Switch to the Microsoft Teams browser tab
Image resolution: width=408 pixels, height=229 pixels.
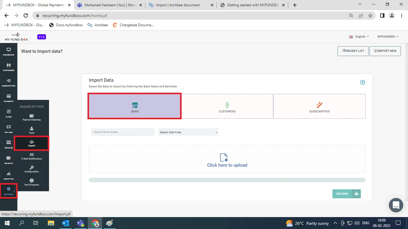pyautogui.click(x=110, y=5)
